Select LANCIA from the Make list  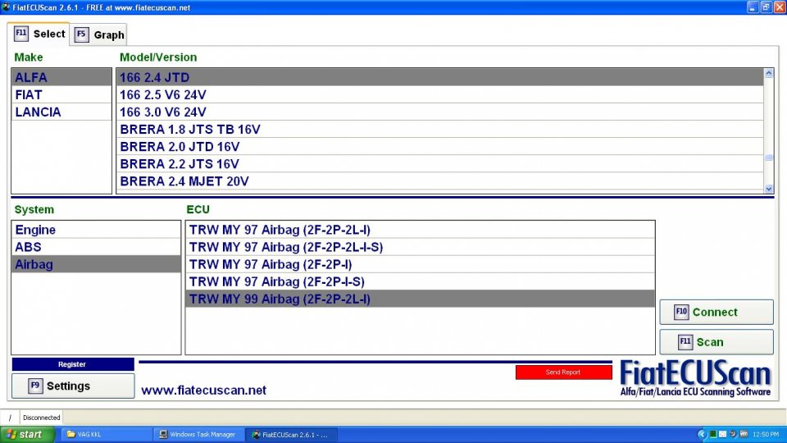point(38,112)
